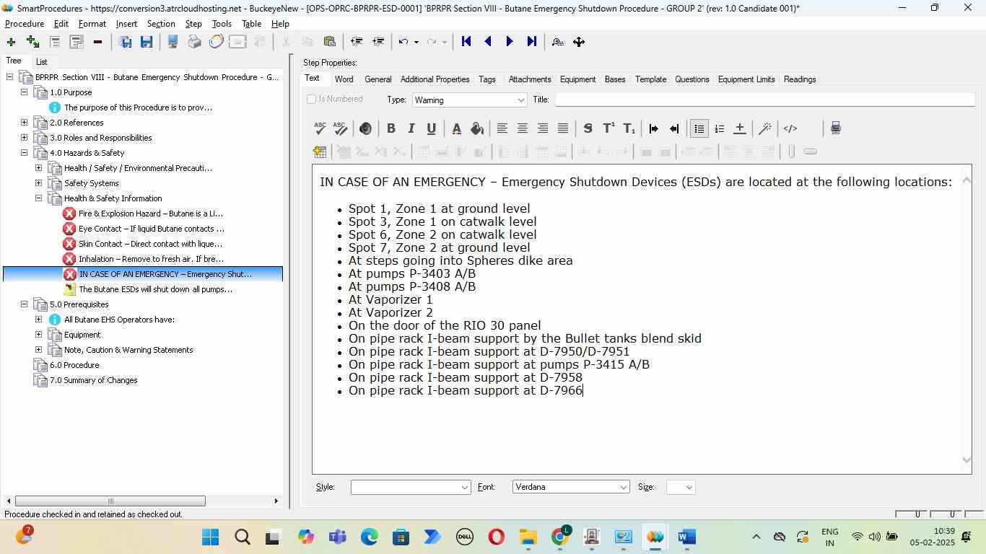
Task: Click the magic wand clean formatting icon
Action: coord(765,128)
